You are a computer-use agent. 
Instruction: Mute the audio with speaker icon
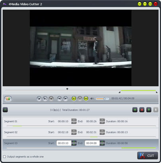92,99
